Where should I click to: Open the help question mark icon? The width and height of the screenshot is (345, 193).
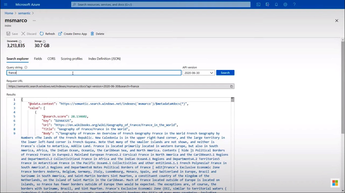coord(294,5)
